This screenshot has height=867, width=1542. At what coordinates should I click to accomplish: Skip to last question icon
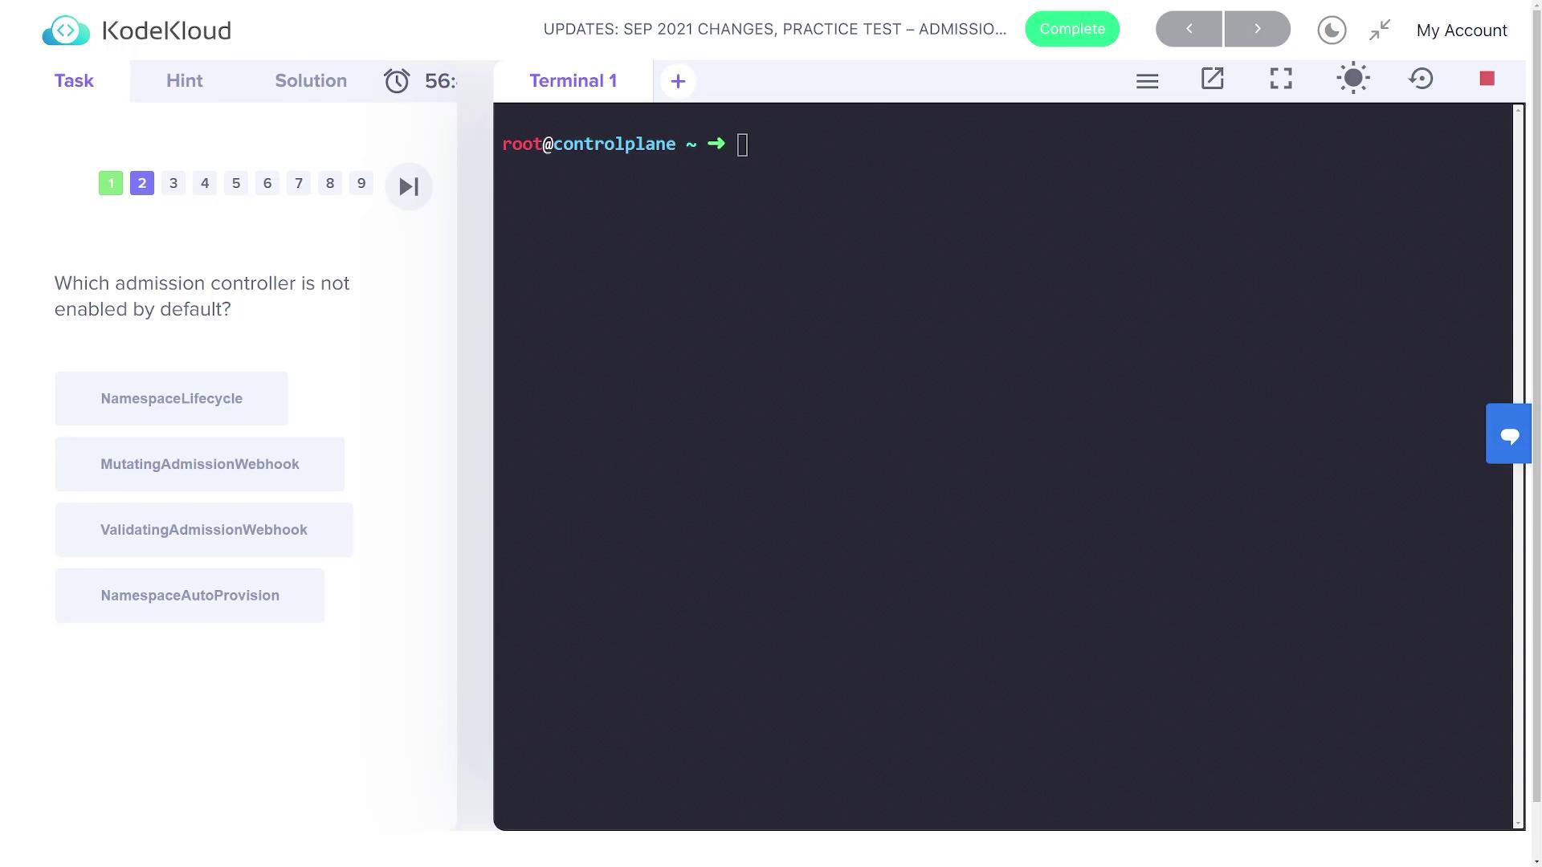click(409, 187)
